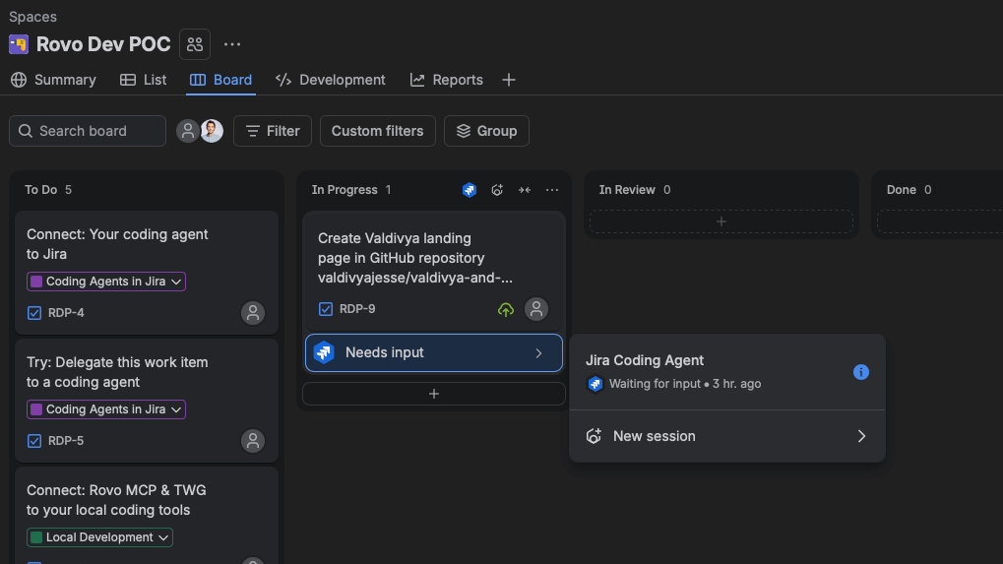Open the Reports tab
The height and width of the screenshot is (564, 1003).
447,80
